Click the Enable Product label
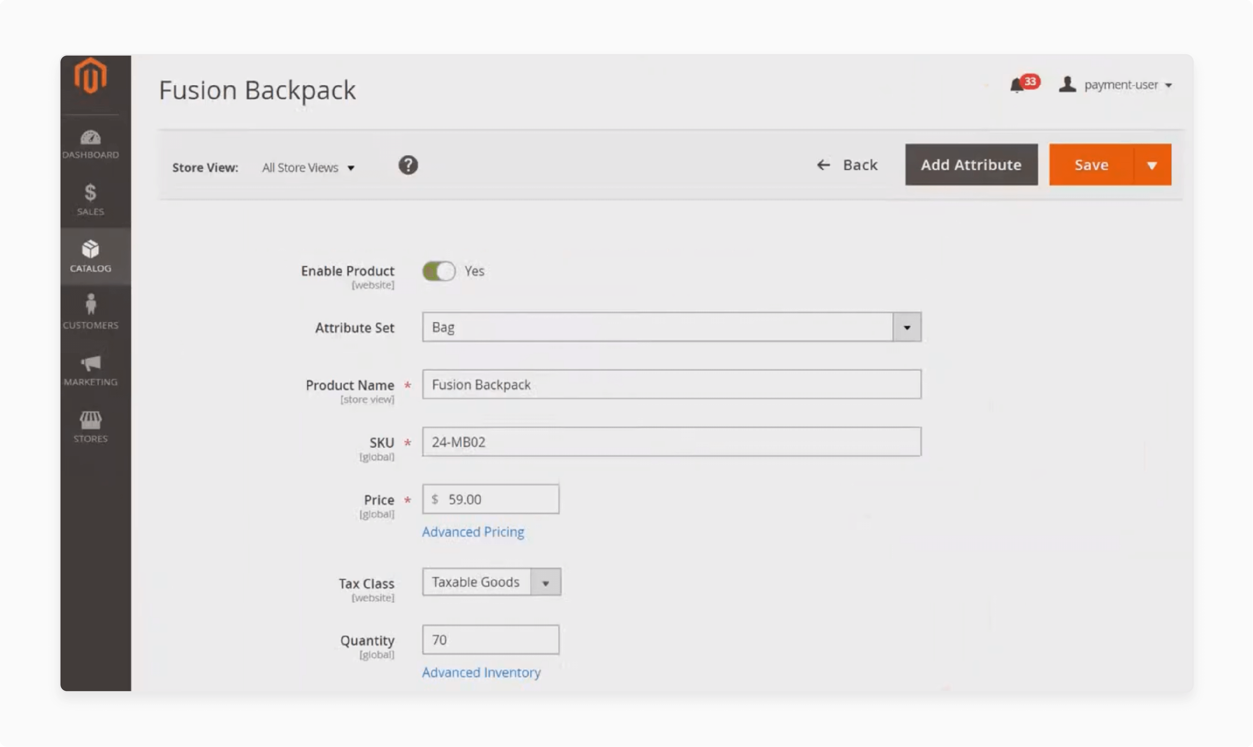Screen dimensions: 1253x747 tap(348, 271)
